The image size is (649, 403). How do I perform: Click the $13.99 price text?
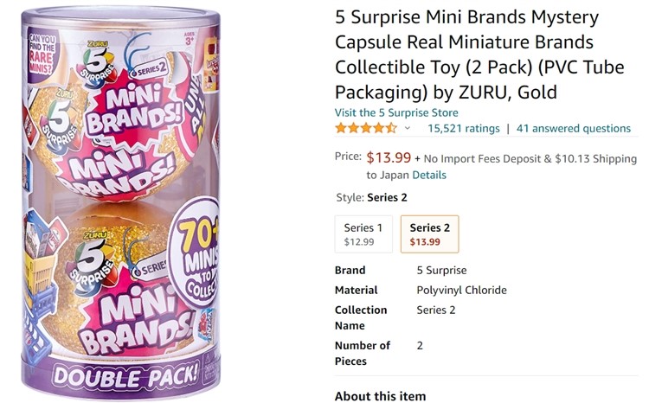point(389,157)
